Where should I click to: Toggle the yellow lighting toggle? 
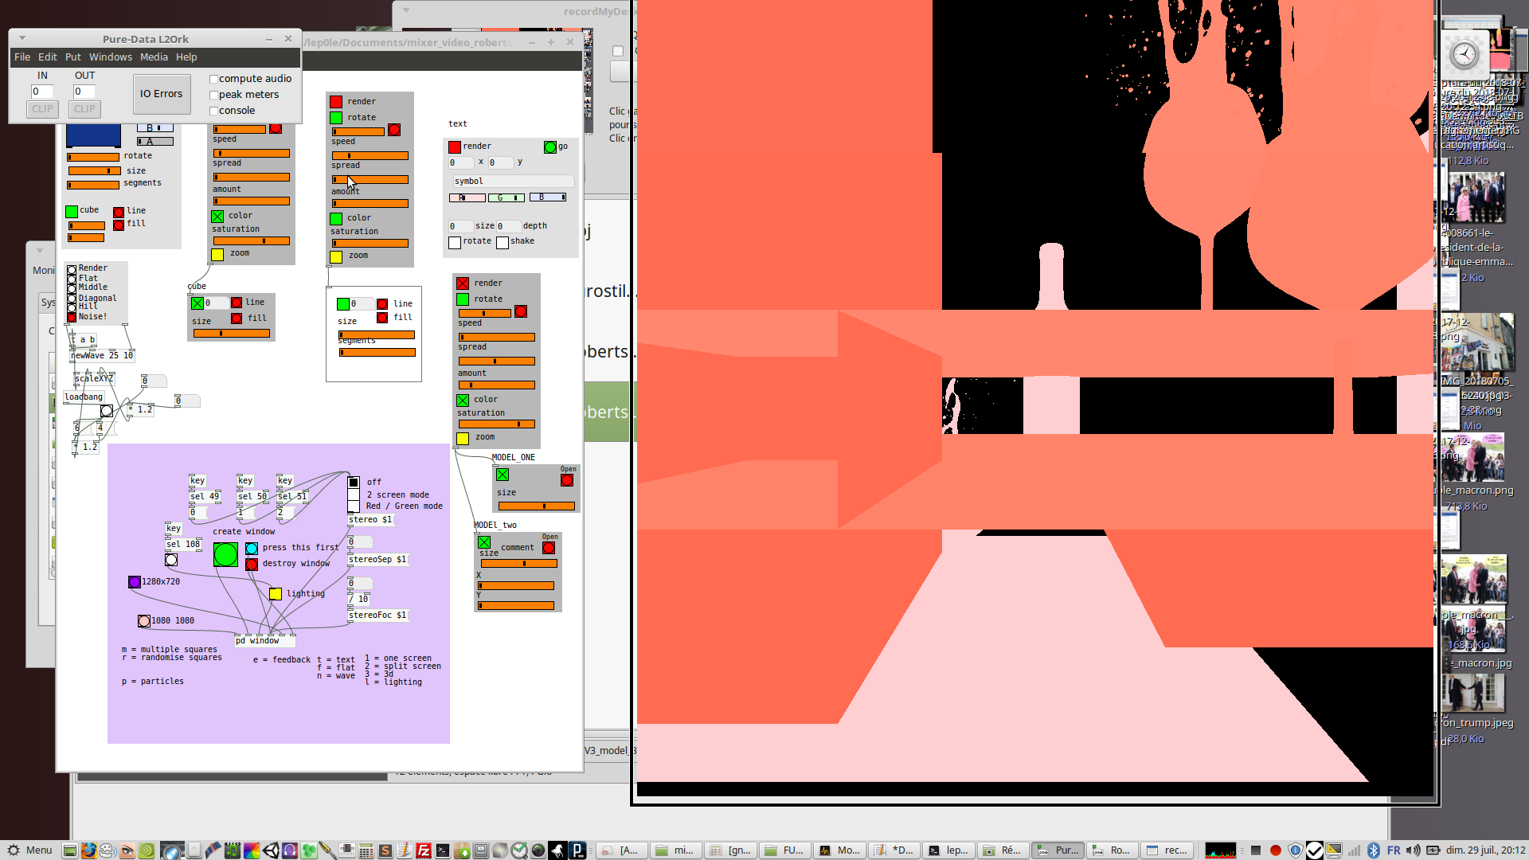276,594
